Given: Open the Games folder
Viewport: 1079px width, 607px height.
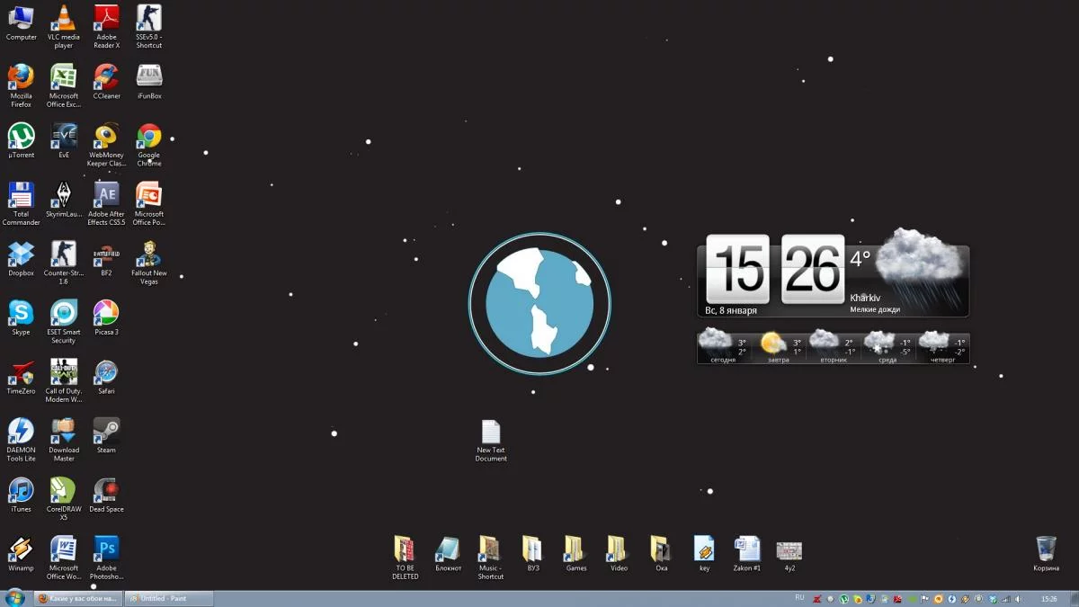Looking at the screenshot, I should 575,555.
